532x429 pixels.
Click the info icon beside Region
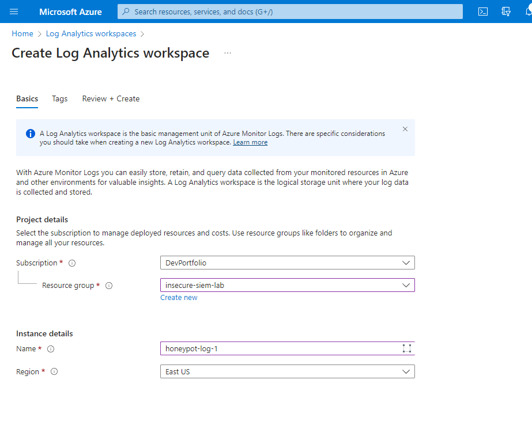pyautogui.click(x=54, y=371)
